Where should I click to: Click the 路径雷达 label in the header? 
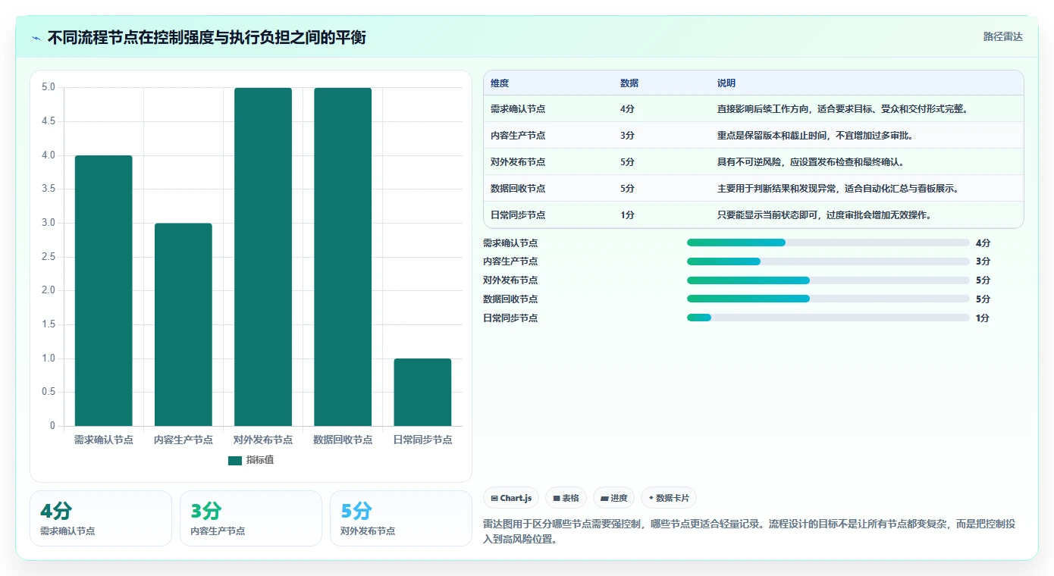[1002, 36]
